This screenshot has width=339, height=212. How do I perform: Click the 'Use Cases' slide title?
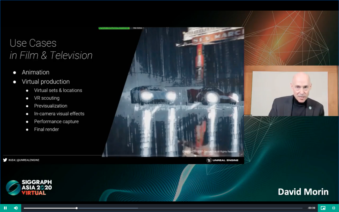click(x=33, y=43)
